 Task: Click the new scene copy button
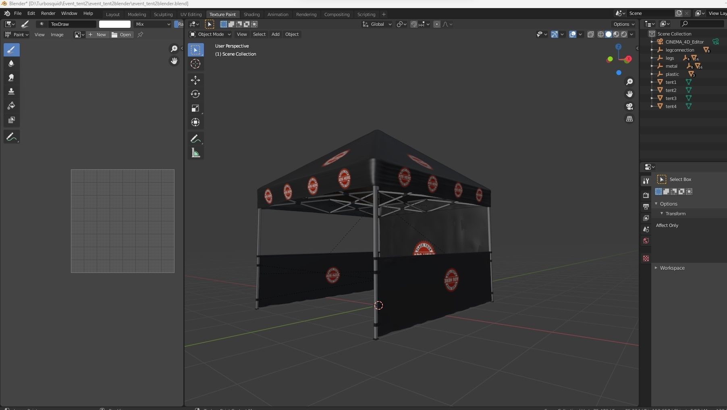(x=679, y=13)
